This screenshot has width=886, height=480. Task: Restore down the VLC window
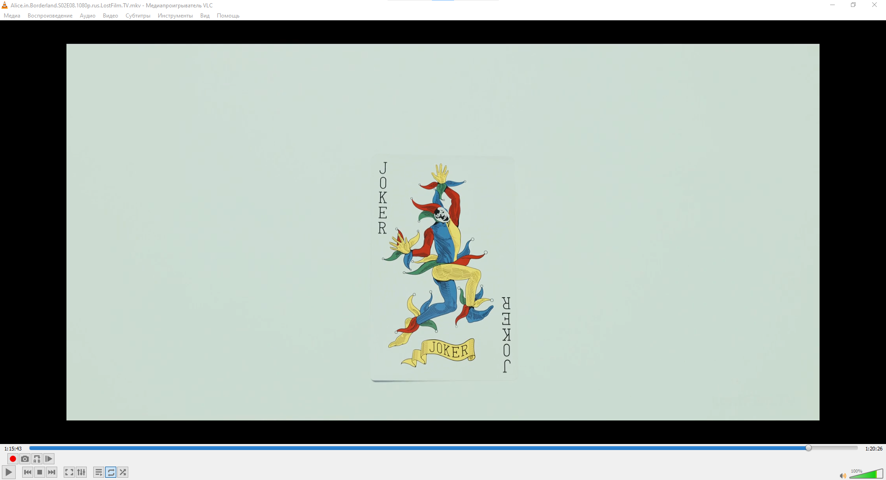(x=853, y=5)
